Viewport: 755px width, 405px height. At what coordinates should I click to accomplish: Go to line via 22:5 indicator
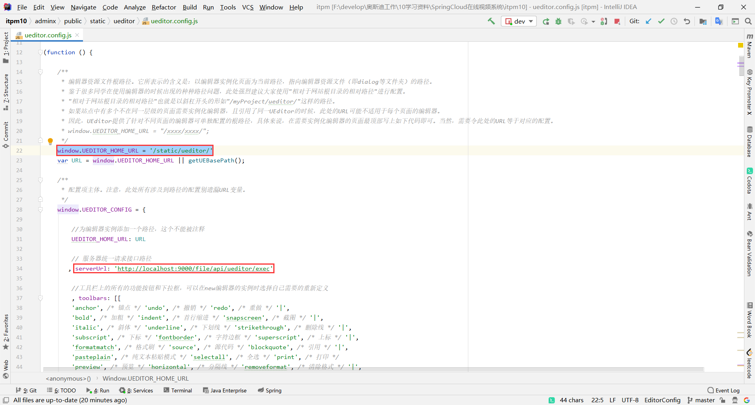click(597, 400)
